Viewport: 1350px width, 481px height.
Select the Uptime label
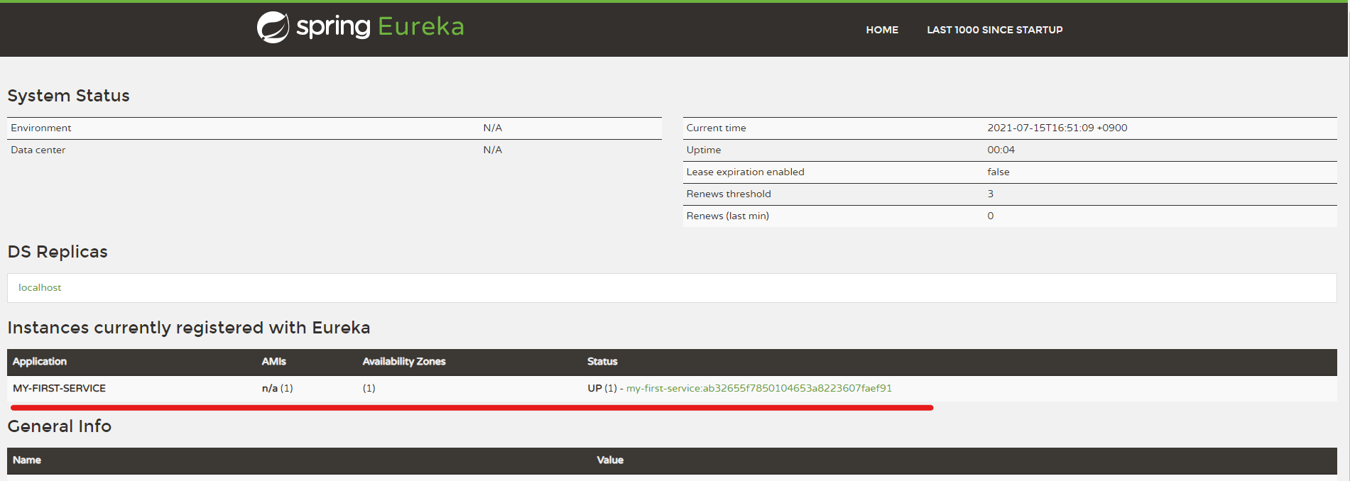pos(703,150)
